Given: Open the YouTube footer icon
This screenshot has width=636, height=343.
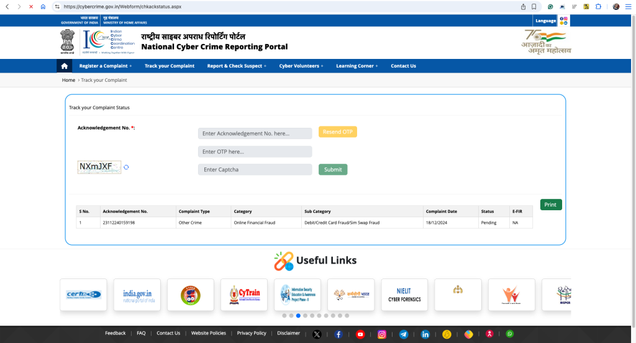Looking at the screenshot, I should coord(360,334).
